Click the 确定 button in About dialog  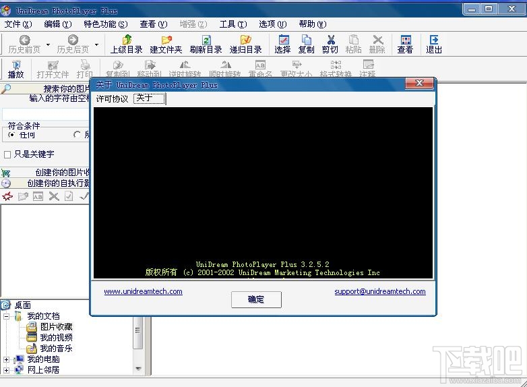coord(256,299)
